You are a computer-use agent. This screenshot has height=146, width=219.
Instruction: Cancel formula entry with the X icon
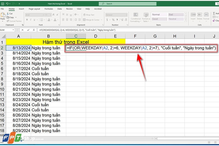tap(22, 30)
